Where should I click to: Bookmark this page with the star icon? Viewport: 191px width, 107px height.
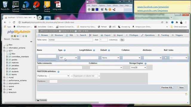pos(167,22)
